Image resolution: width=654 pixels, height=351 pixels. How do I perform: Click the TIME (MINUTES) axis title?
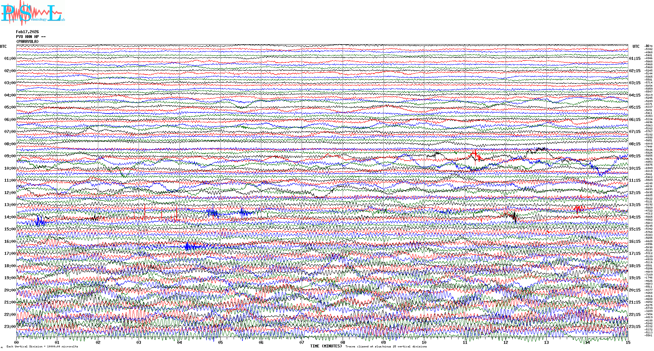click(x=326, y=346)
